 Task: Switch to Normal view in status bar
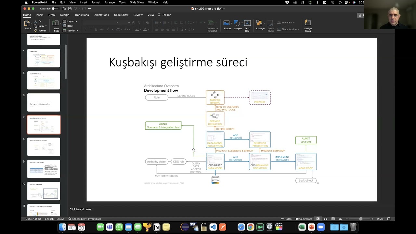point(318,219)
